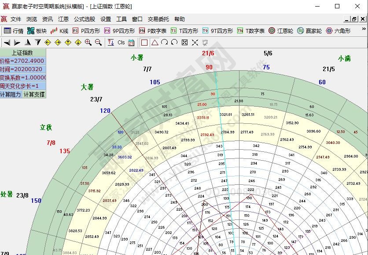Screen dimensions: 368x255
Task: Open the calendar date icon
Action: tap(131, 43)
